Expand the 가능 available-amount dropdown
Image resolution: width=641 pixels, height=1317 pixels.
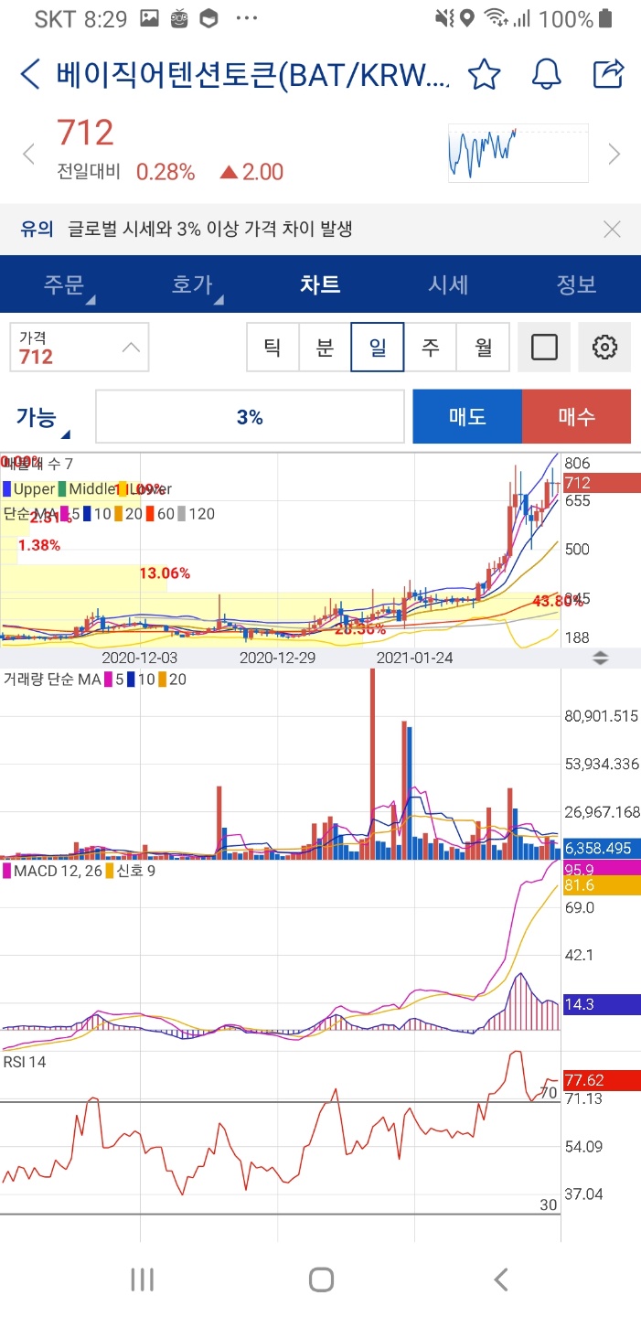tap(41, 419)
